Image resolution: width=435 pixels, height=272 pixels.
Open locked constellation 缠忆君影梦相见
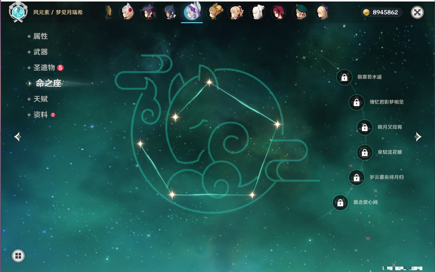point(357,102)
